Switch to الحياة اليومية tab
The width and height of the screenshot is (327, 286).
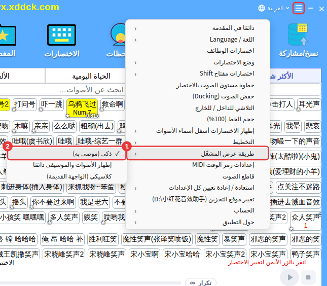coord(86,76)
